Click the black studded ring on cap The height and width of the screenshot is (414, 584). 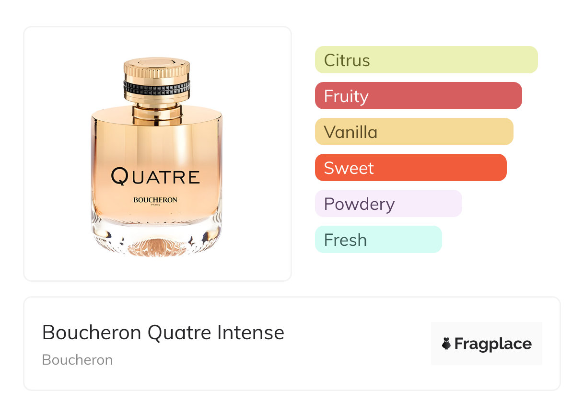pyautogui.click(x=156, y=87)
